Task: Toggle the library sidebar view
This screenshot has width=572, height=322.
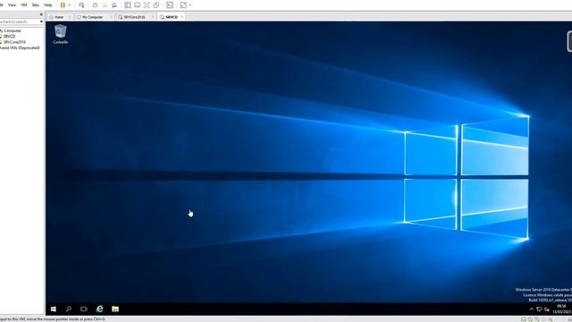Action: (127, 5)
